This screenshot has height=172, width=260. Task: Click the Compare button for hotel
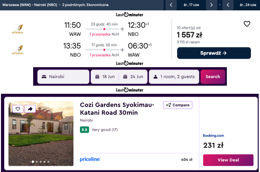pyautogui.click(x=178, y=105)
